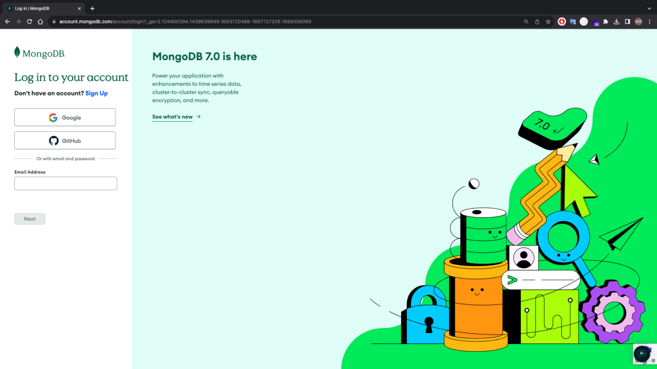This screenshot has height=369, width=657.
Task: Follow the See what's new link
Action: tap(176, 117)
